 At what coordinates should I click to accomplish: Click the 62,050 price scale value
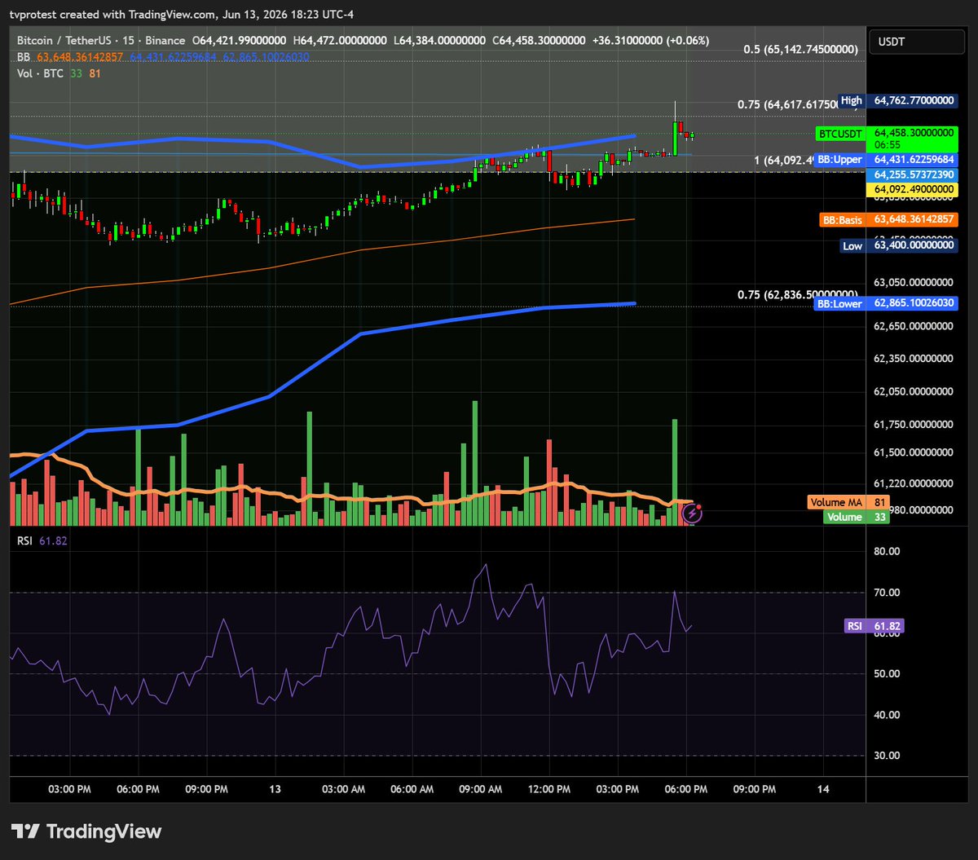point(913,392)
